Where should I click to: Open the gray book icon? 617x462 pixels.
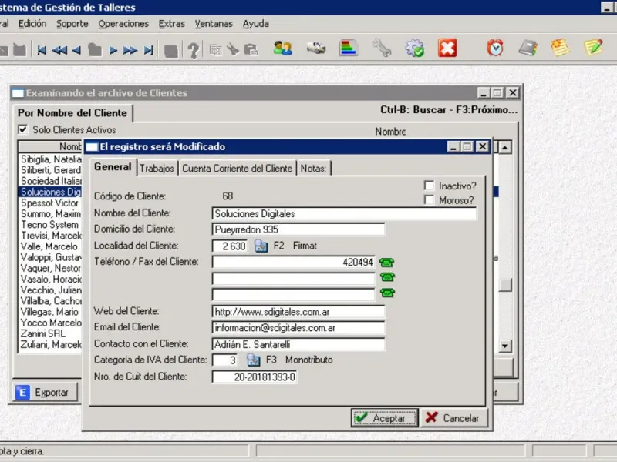[x=528, y=48]
